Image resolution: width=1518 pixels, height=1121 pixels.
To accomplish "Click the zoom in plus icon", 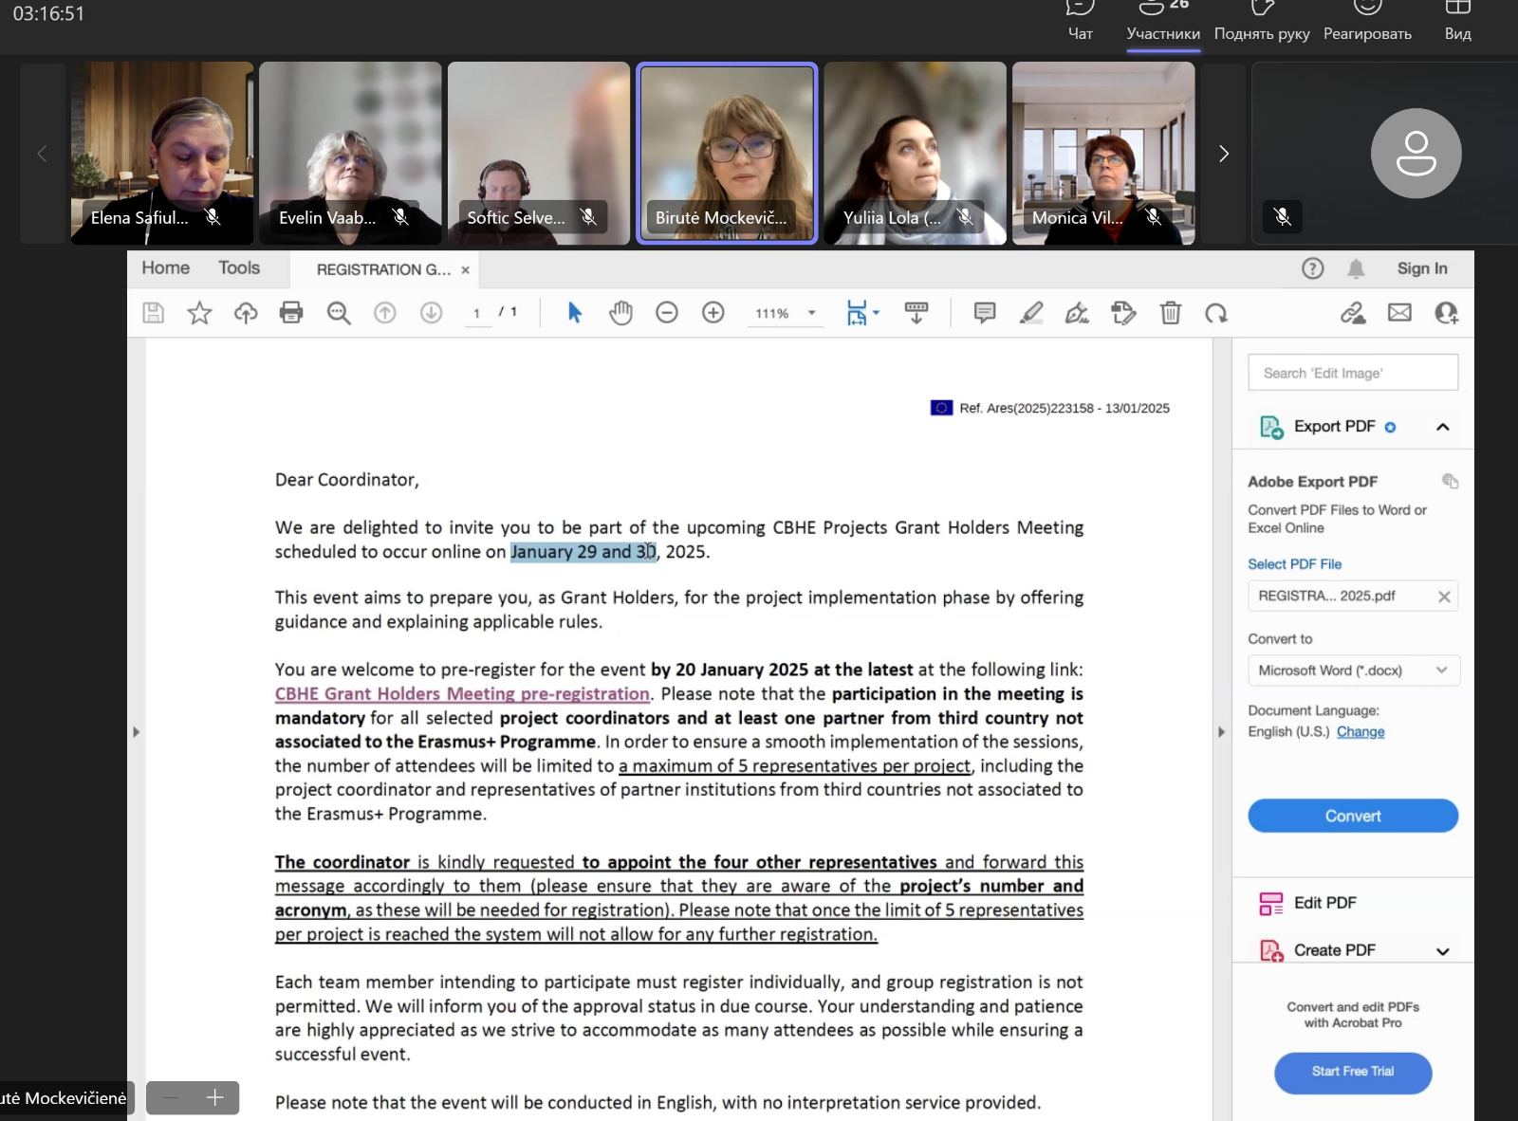I will pyautogui.click(x=713, y=313).
